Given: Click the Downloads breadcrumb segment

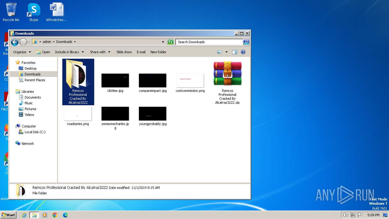Looking at the screenshot, I should coord(64,42).
